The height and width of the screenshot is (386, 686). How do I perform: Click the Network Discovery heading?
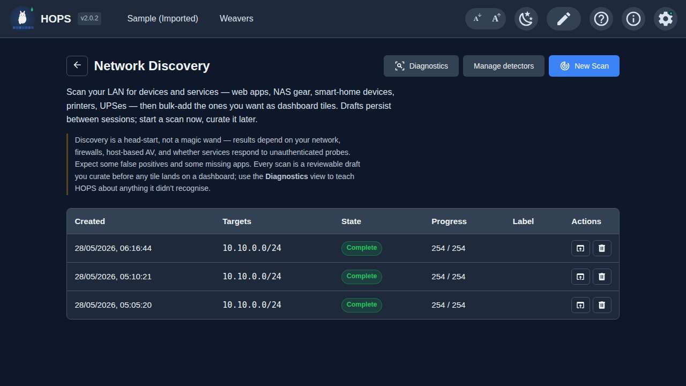point(152,66)
